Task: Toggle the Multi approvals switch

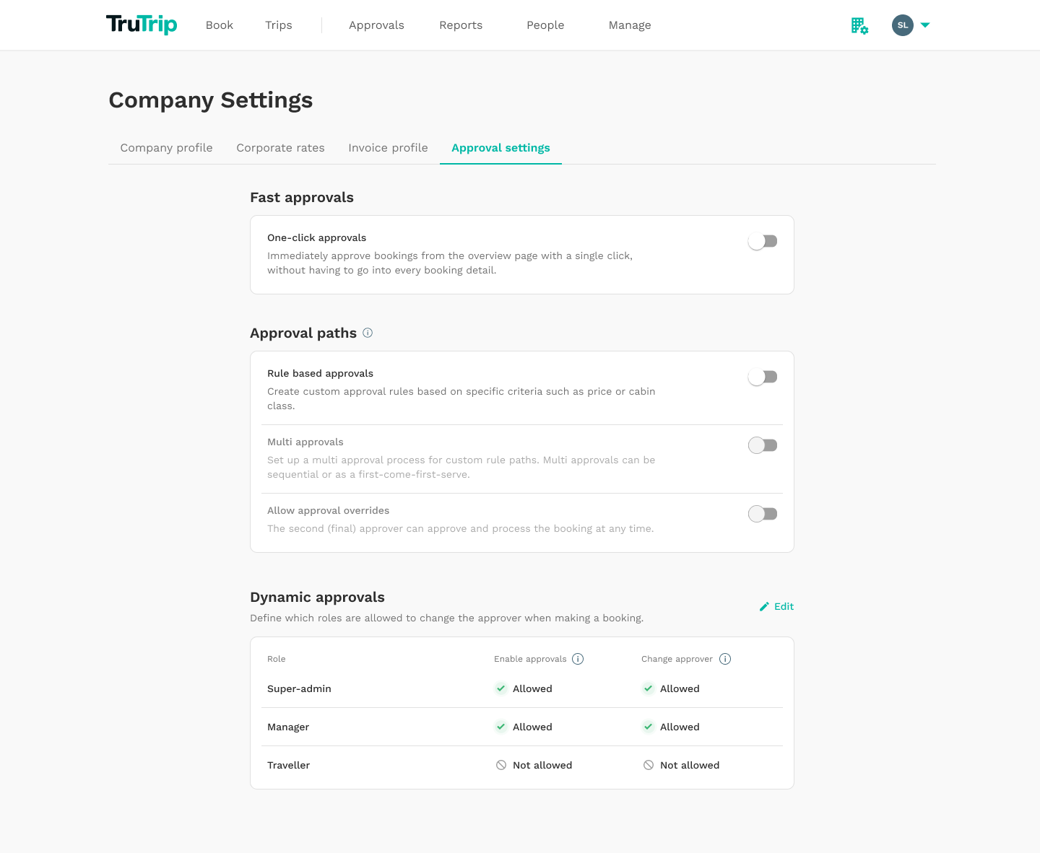Action: tap(763, 445)
